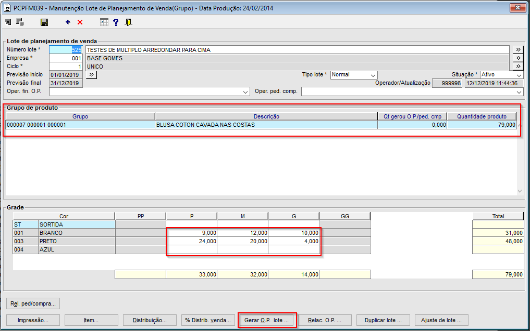Screen dimensions: 530x331
Task: Click the first toolbar icon with arrow
Action: point(8,22)
